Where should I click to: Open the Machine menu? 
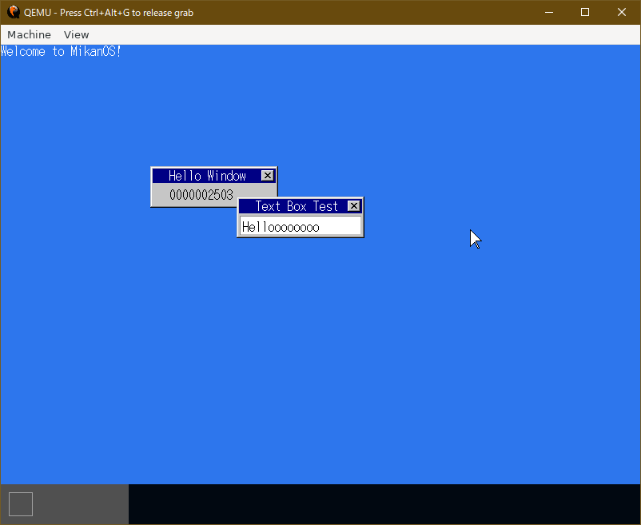29,34
